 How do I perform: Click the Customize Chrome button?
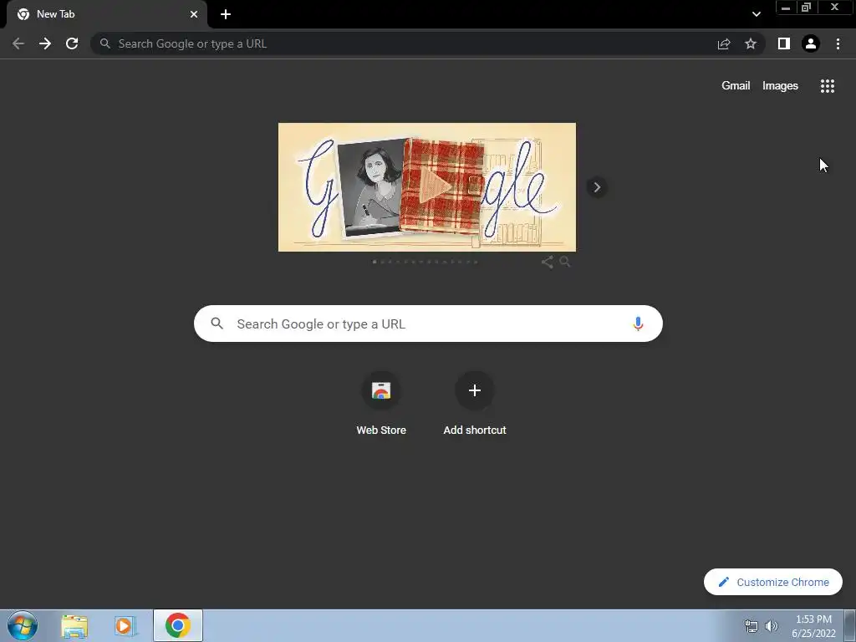773,582
